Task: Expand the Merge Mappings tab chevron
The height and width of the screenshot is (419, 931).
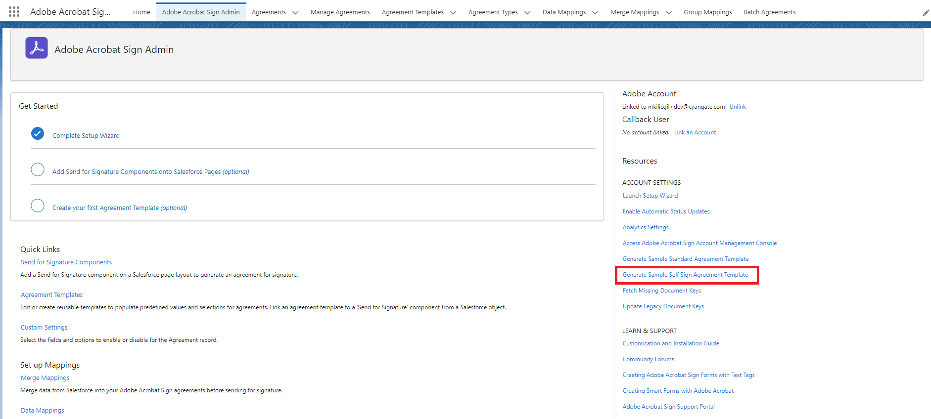Action: click(x=669, y=13)
